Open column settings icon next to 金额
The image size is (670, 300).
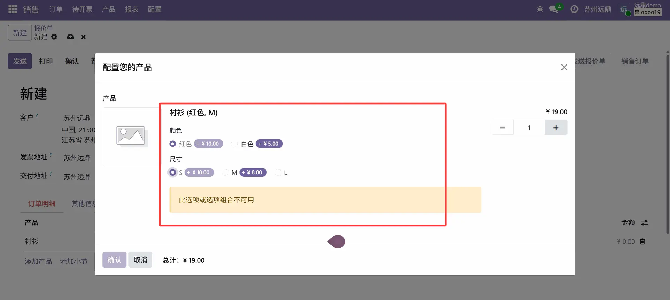pos(645,223)
